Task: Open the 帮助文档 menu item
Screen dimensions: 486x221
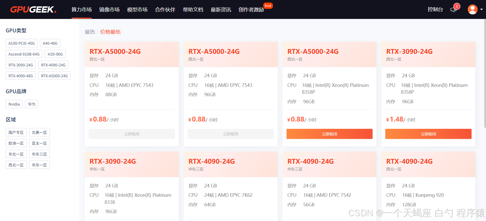Action: [193, 10]
